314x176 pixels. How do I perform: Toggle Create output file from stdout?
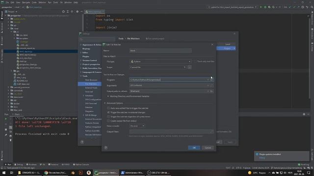pyautogui.click(x=108, y=121)
